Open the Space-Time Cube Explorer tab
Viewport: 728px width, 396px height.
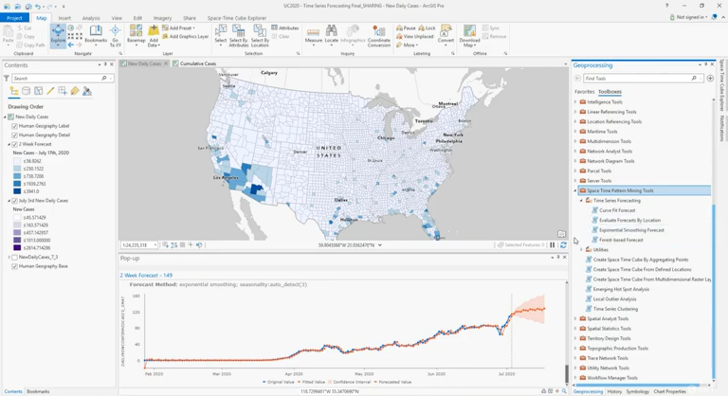237,18
